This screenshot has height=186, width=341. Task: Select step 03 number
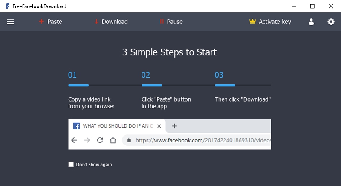pyautogui.click(x=219, y=75)
